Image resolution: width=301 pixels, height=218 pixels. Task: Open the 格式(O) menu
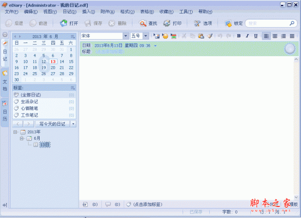pos(127,12)
